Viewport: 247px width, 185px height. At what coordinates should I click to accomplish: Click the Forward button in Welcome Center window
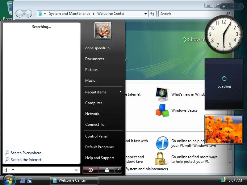coord(28,14)
